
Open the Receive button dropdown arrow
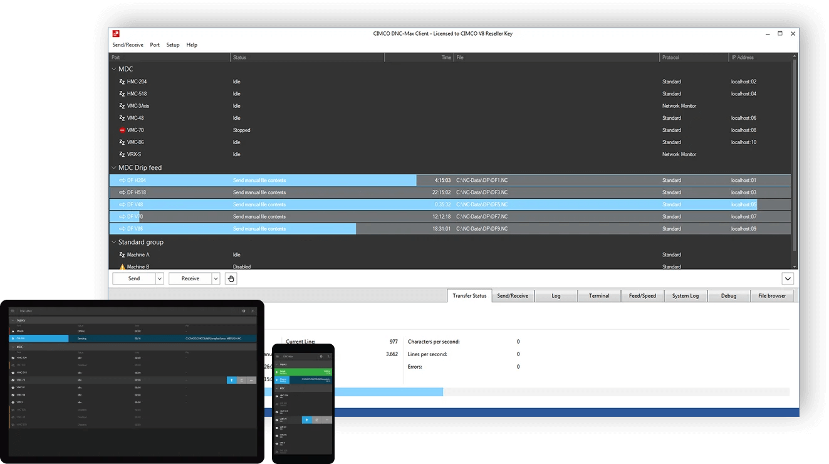point(216,278)
